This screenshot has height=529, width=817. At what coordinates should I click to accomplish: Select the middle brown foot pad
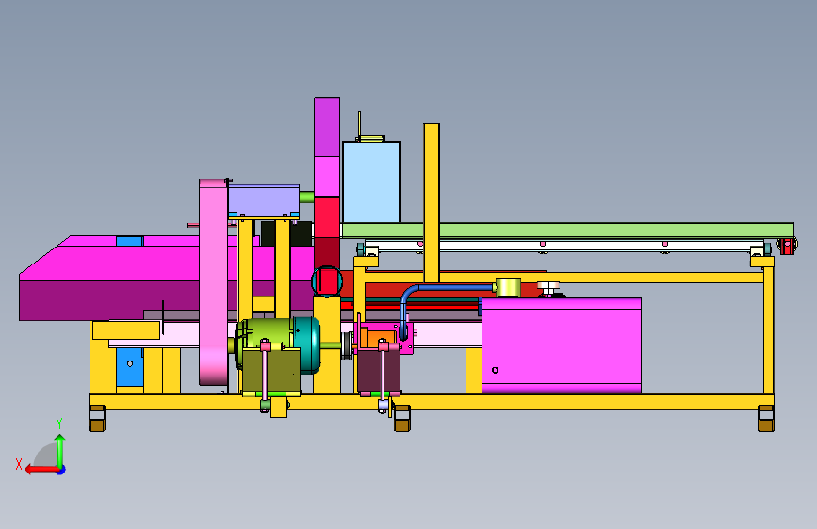click(x=401, y=425)
